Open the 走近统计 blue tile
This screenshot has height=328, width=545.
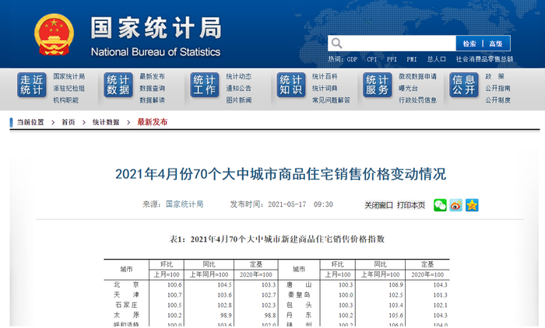tap(32, 85)
